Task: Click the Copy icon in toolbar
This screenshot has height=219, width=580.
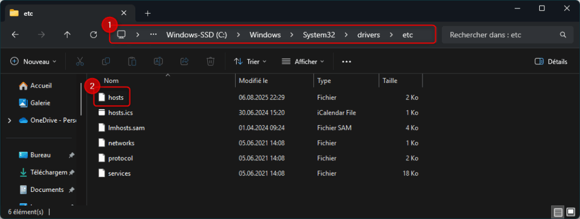Action: (106, 62)
